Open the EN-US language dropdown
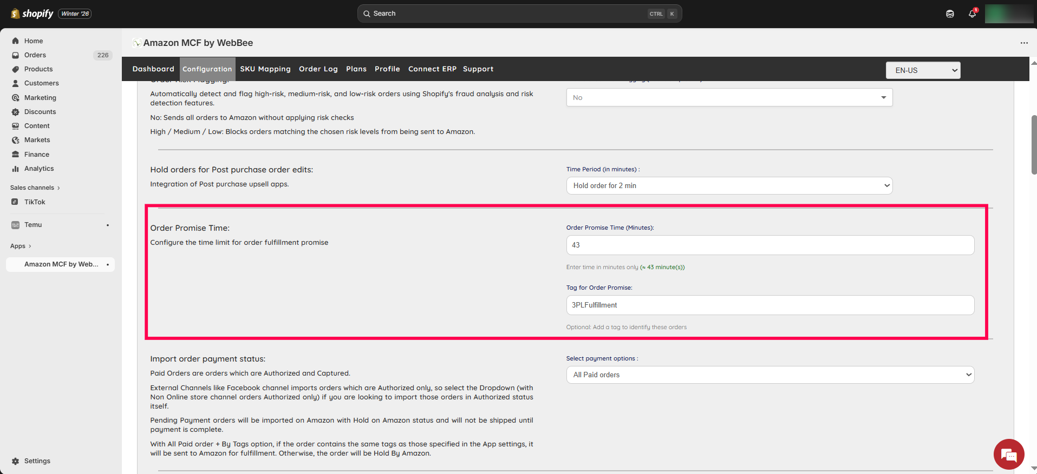This screenshot has width=1037, height=474. click(923, 70)
